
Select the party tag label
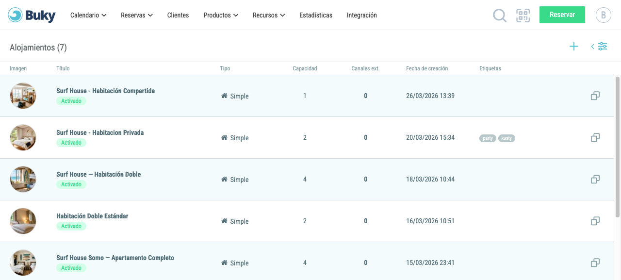[488, 138]
